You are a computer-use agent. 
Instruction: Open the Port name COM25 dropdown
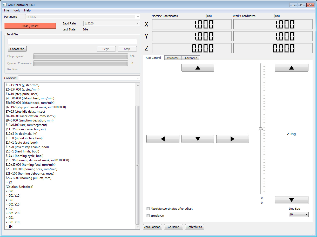(83, 17)
